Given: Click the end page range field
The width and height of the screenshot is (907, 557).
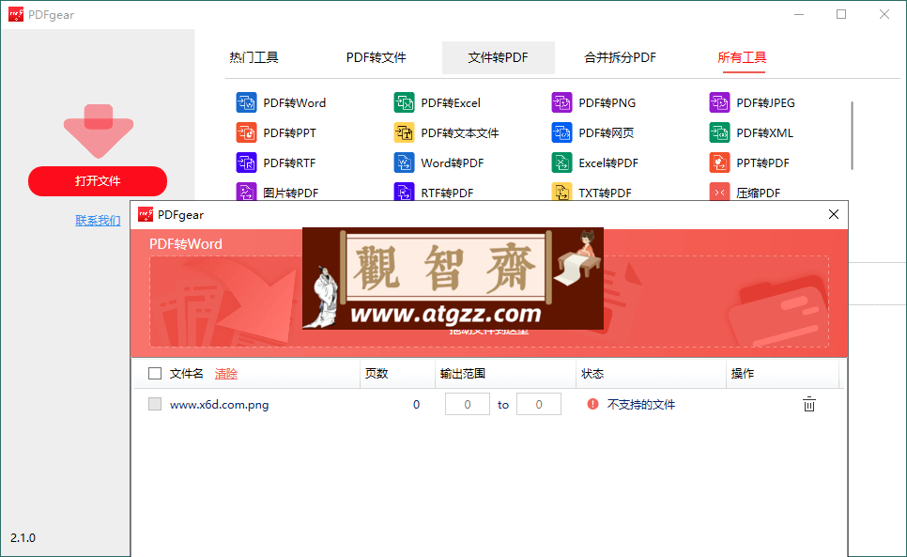Looking at the screenshot, I should coord(539,404).
